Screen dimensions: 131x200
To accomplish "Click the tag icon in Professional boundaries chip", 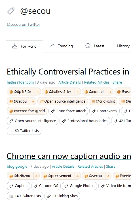I will pyautogui.click(x=64, y=121).
